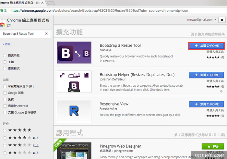Select two stars and above rating
Image resolution: width=227 pixels, height=159 pixels.
5,153
